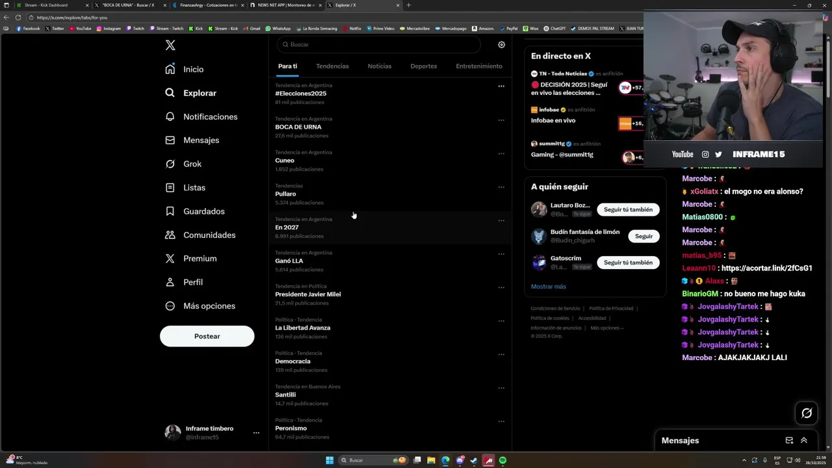Open more options for Presidente Javier Milei trend
832x468 pixels.
501,287
